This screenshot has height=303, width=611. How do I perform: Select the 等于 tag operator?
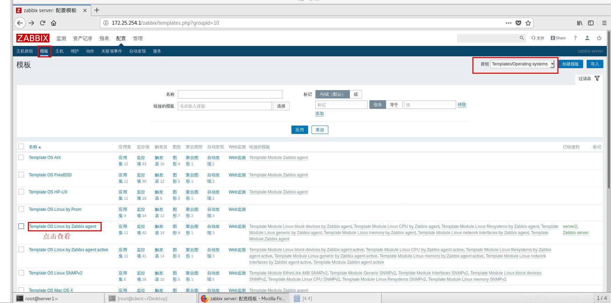[394, 105]
